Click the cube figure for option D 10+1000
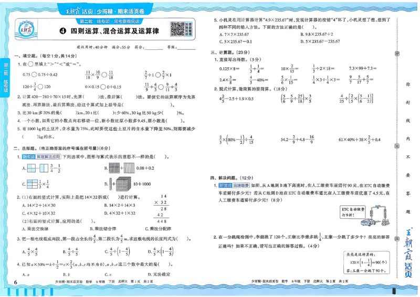Image resolution: width=420 pixels, height=297 pixels. [x=123, y=184]
